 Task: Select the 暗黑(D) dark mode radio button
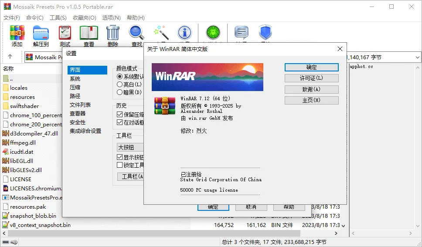click(x=120, y=92)
